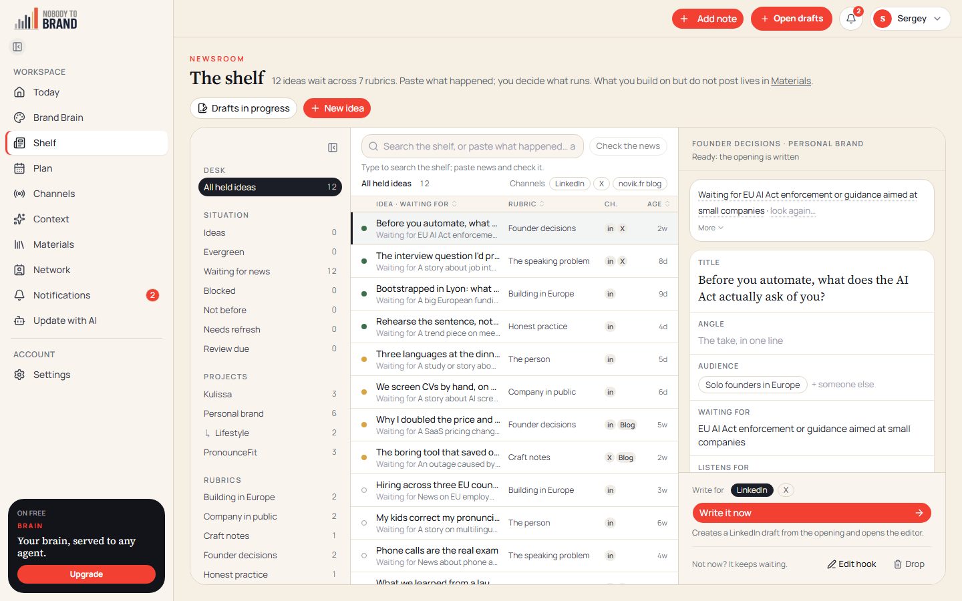The image size is (962, 601).
Task: Open Plan calendar icon in sidebar
Action: click(19, 168)
